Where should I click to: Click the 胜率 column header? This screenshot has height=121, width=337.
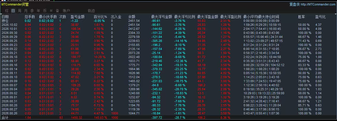pos(302,17)
